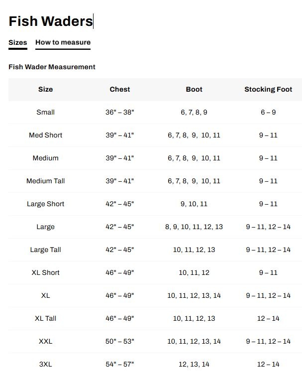This screenshot has width=302, height=385.
Task: Select the XL Tall size label
Action: 45,318
